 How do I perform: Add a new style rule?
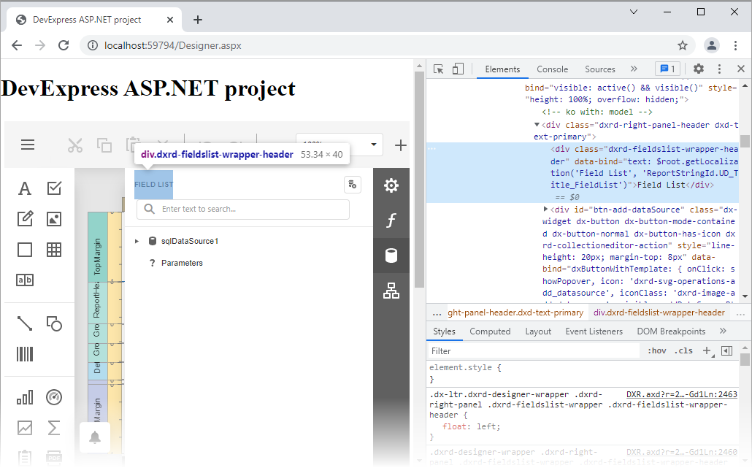click(707, 351)
